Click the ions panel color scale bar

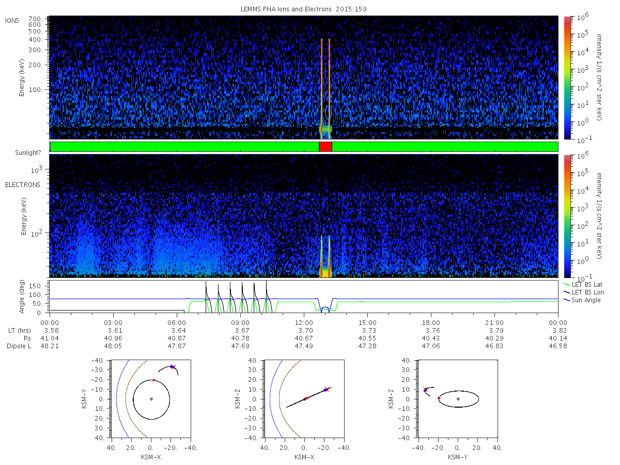click(x=567, y=78)
